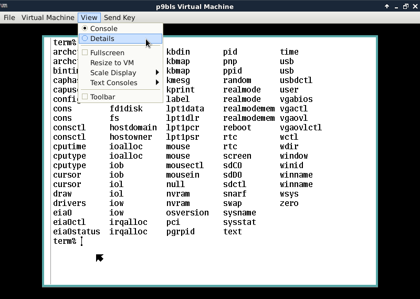Minimize the p9bls Virtual Machine window
Image resolution: width=420 pixels, height=299 pixels.
[396, 6]
